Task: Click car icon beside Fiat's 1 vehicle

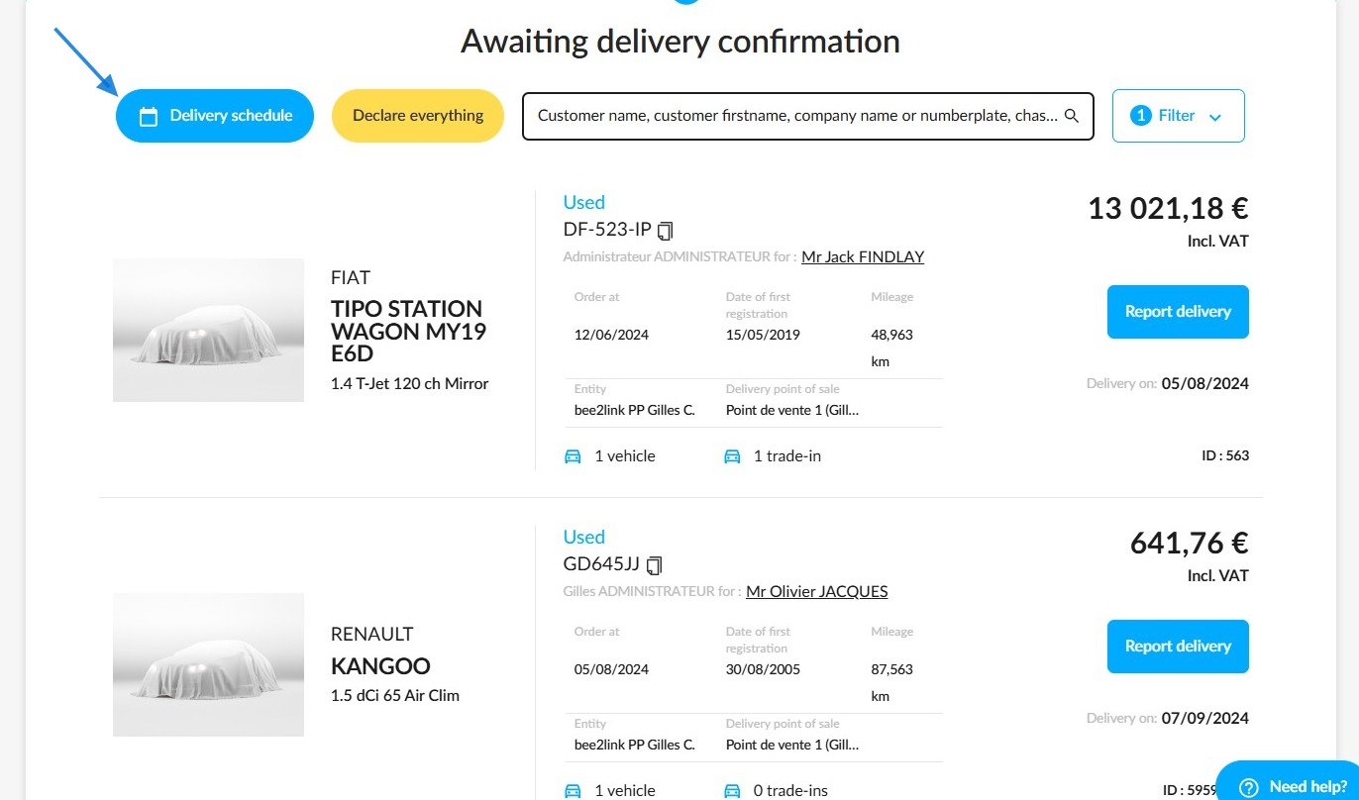Action: click(573, 456)
